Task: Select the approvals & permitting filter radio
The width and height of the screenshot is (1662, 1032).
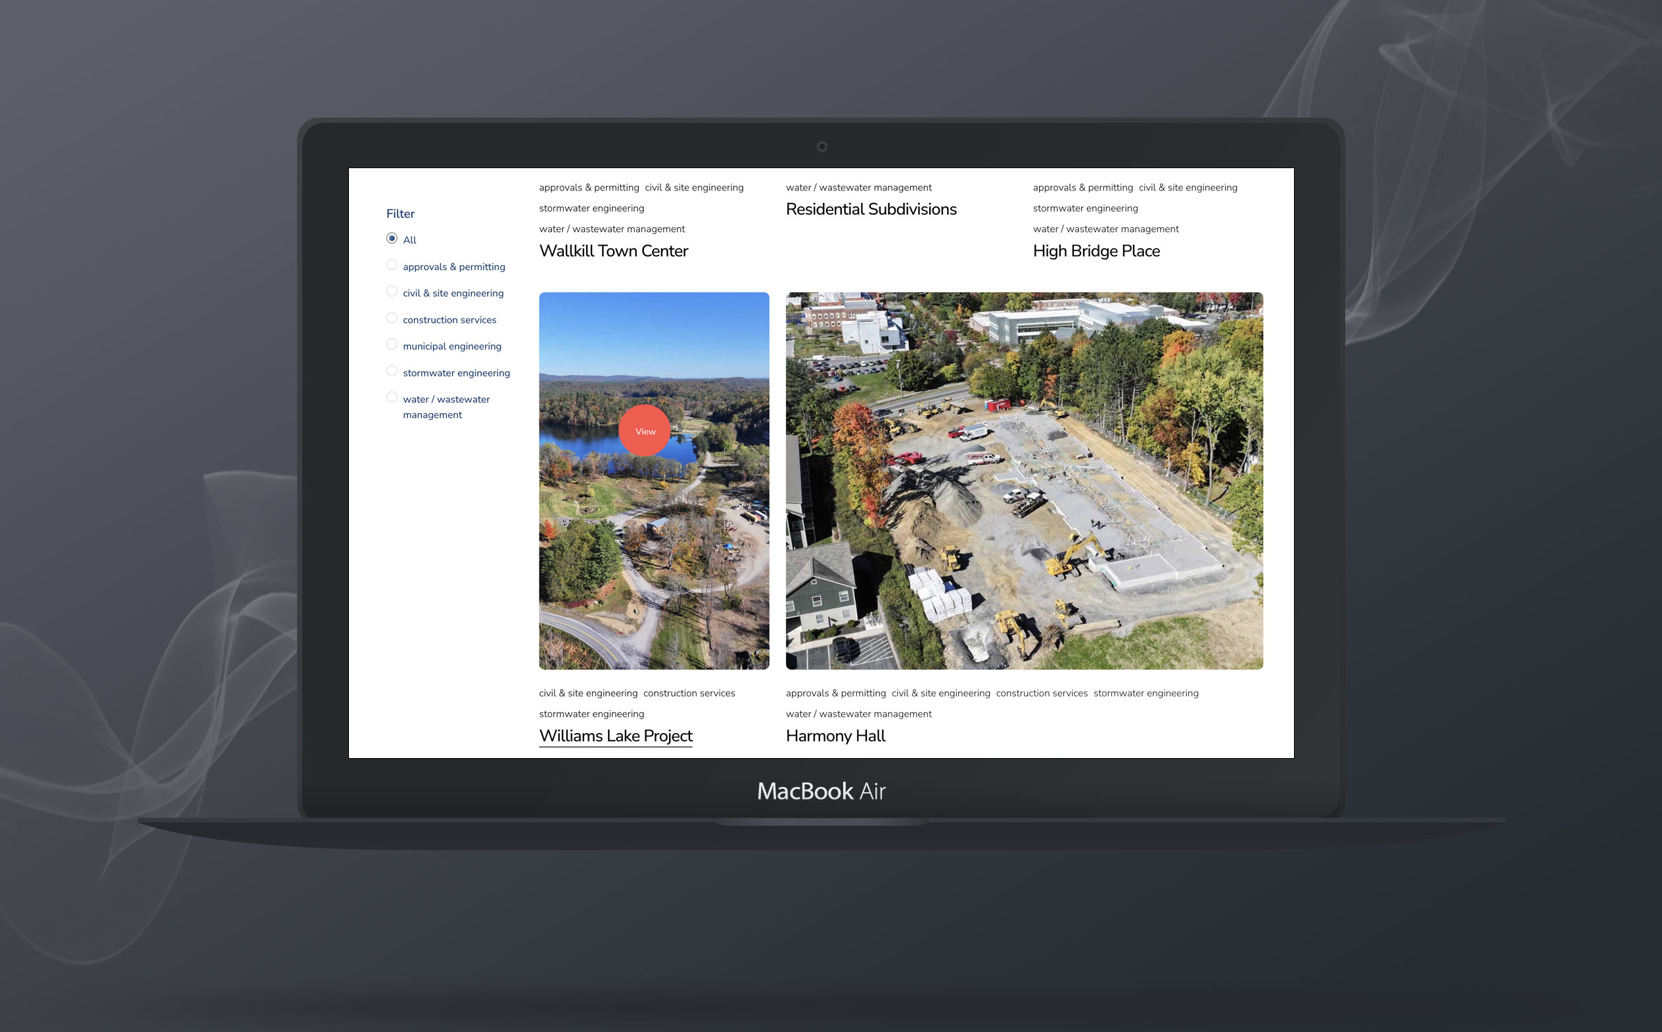Action: [392, 265]
